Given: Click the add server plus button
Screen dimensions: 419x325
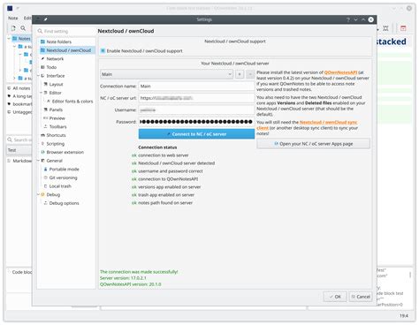Looking at the screenshot, I should click(240, 74).
